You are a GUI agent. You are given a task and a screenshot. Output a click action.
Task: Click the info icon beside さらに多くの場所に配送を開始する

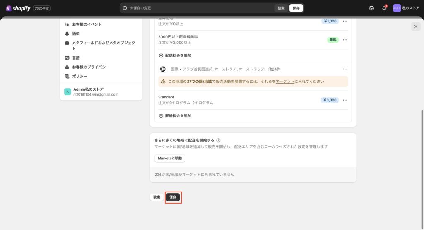tap(218, 140)
